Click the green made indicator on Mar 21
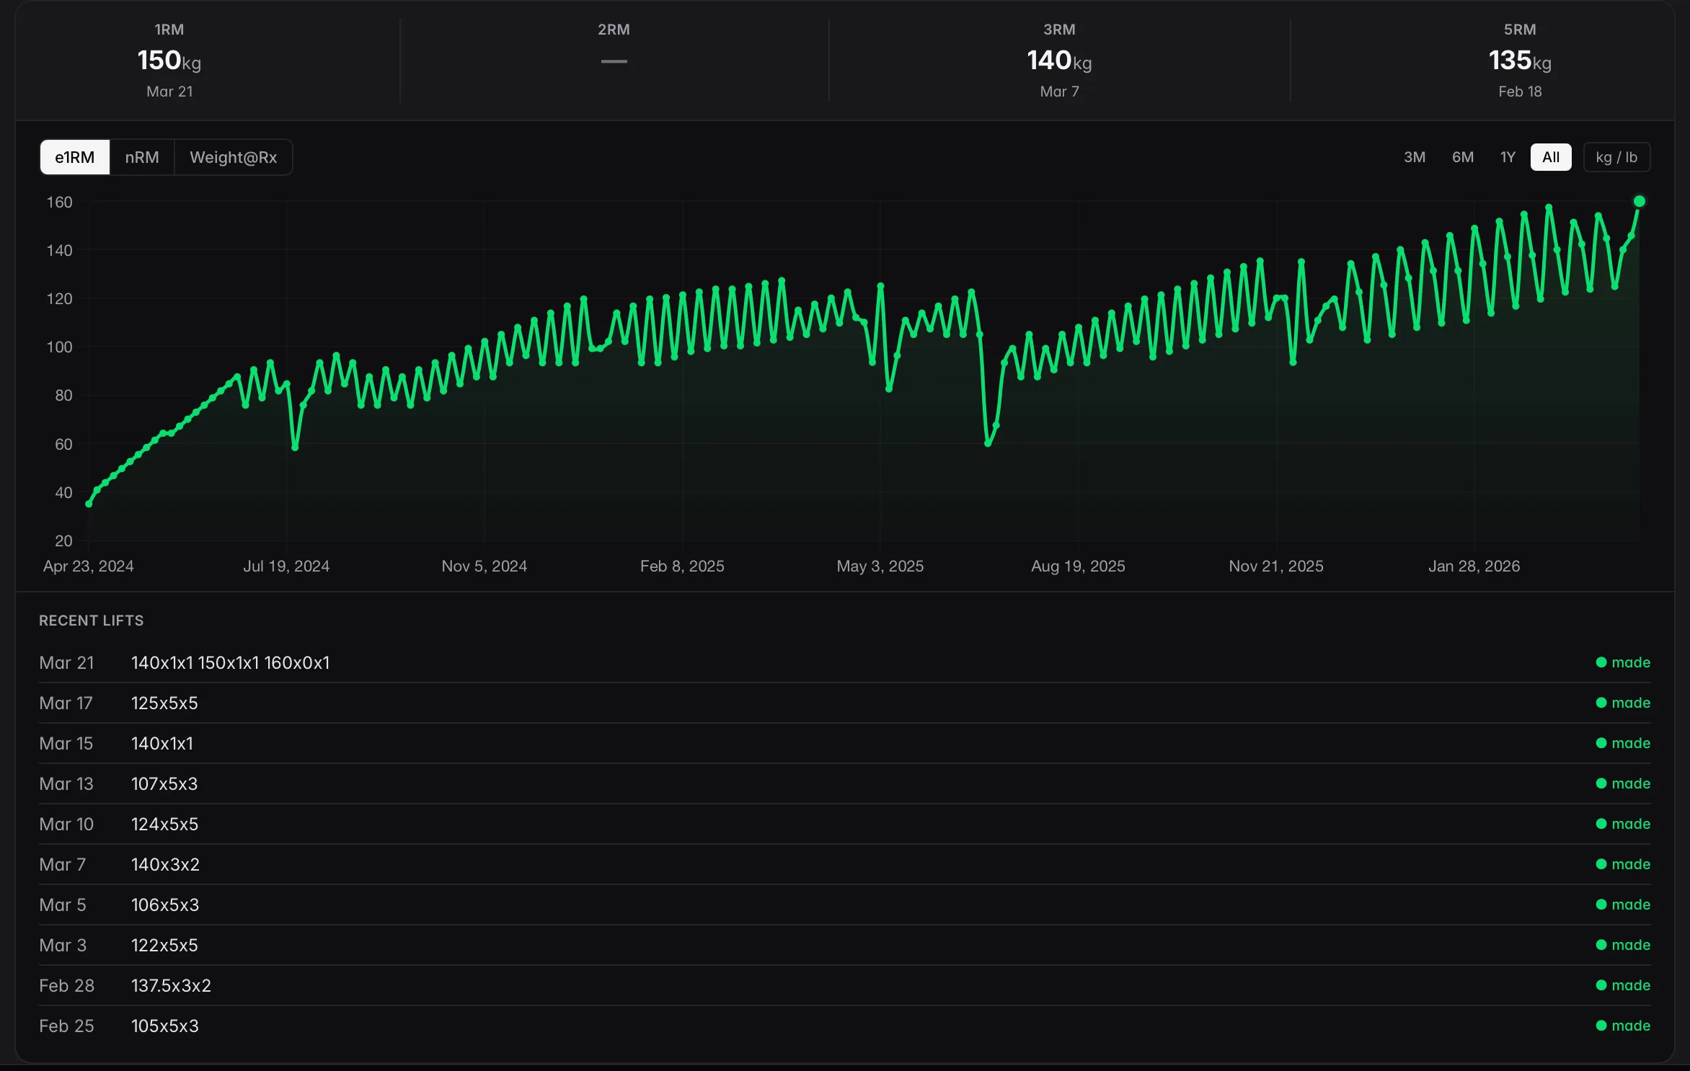Screen dimensions: 1690x1071 (1622, 662)
